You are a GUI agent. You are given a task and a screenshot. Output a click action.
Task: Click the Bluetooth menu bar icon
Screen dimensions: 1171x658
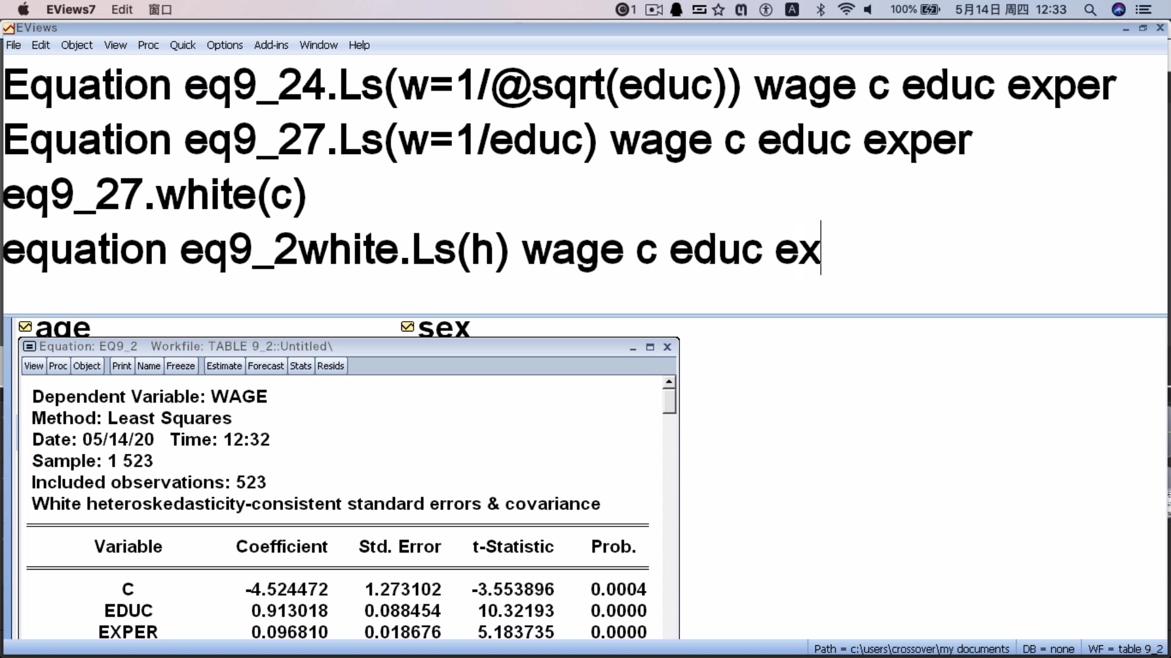820,10
